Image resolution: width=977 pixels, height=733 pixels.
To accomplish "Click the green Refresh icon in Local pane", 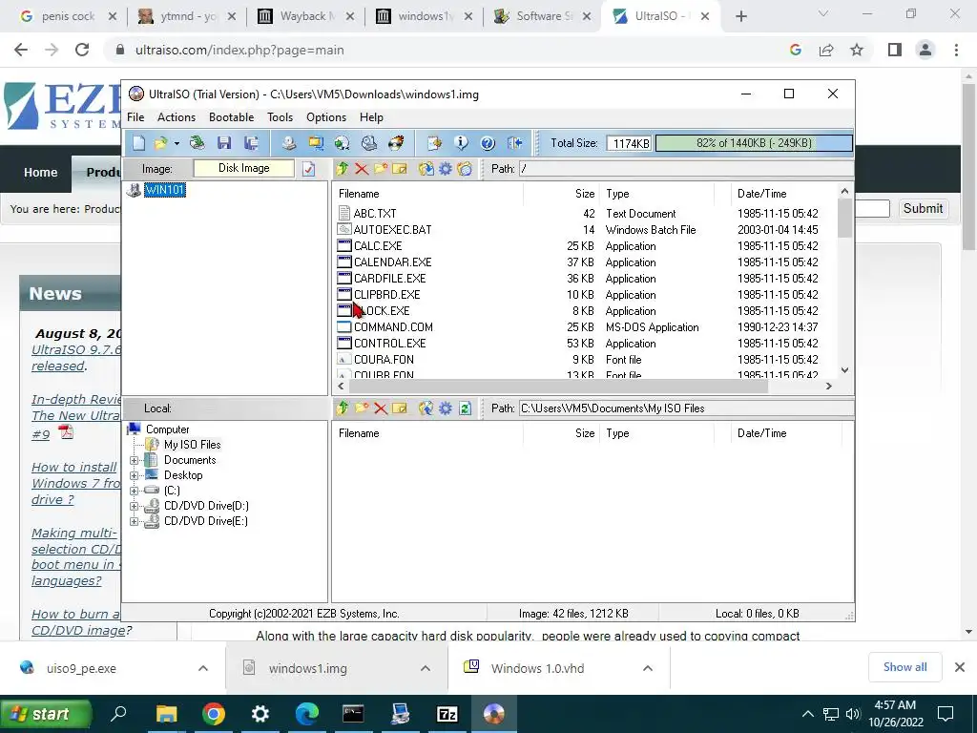I will (465, 408).
